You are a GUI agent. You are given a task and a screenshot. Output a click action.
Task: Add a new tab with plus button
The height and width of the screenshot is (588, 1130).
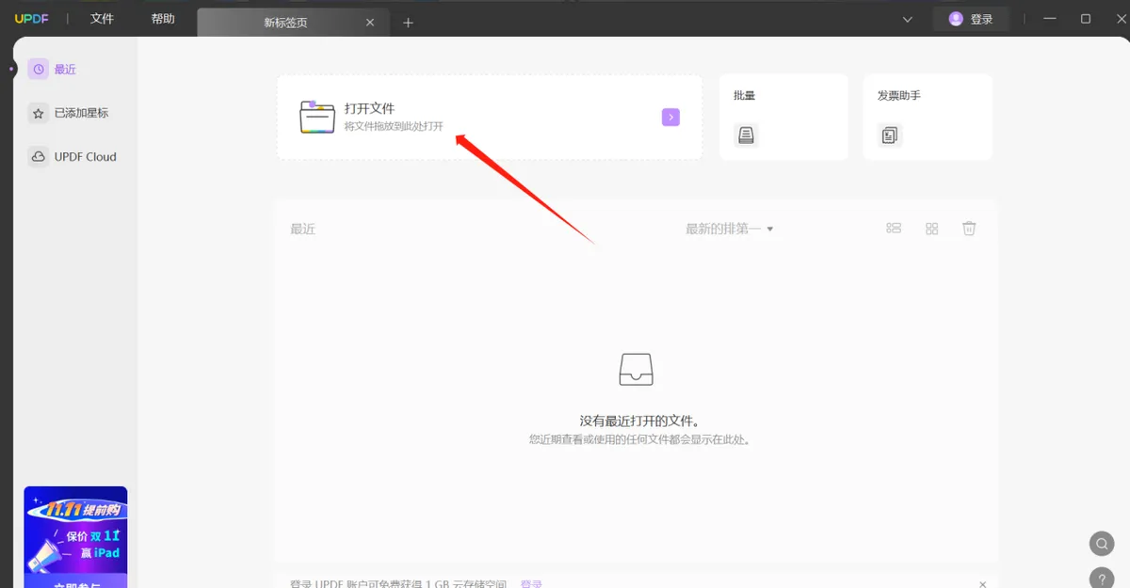tap(408, 23)
